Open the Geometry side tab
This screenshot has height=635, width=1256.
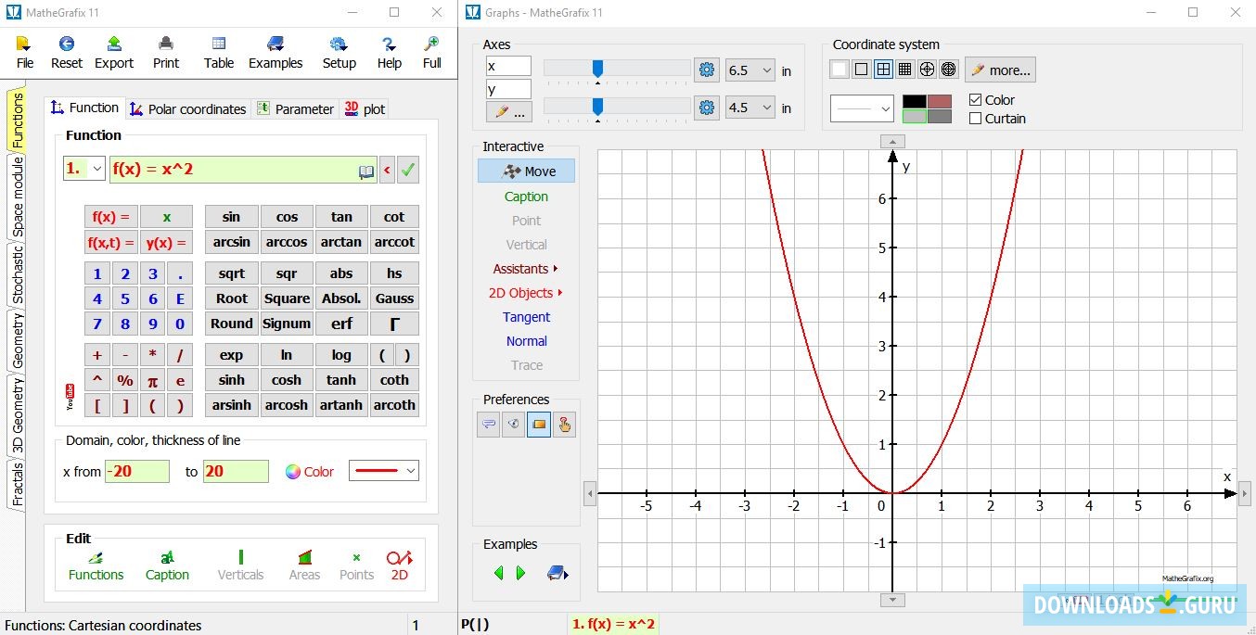tap(18, 340)
